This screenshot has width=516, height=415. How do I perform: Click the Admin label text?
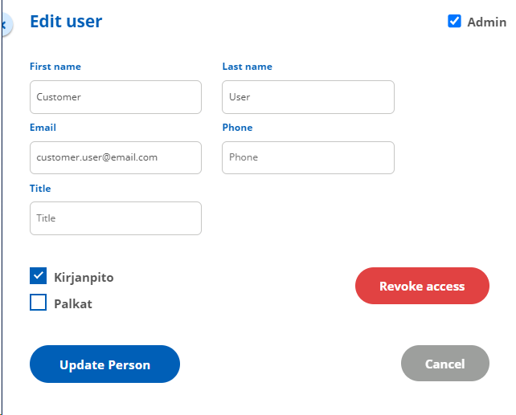[487, 22]
